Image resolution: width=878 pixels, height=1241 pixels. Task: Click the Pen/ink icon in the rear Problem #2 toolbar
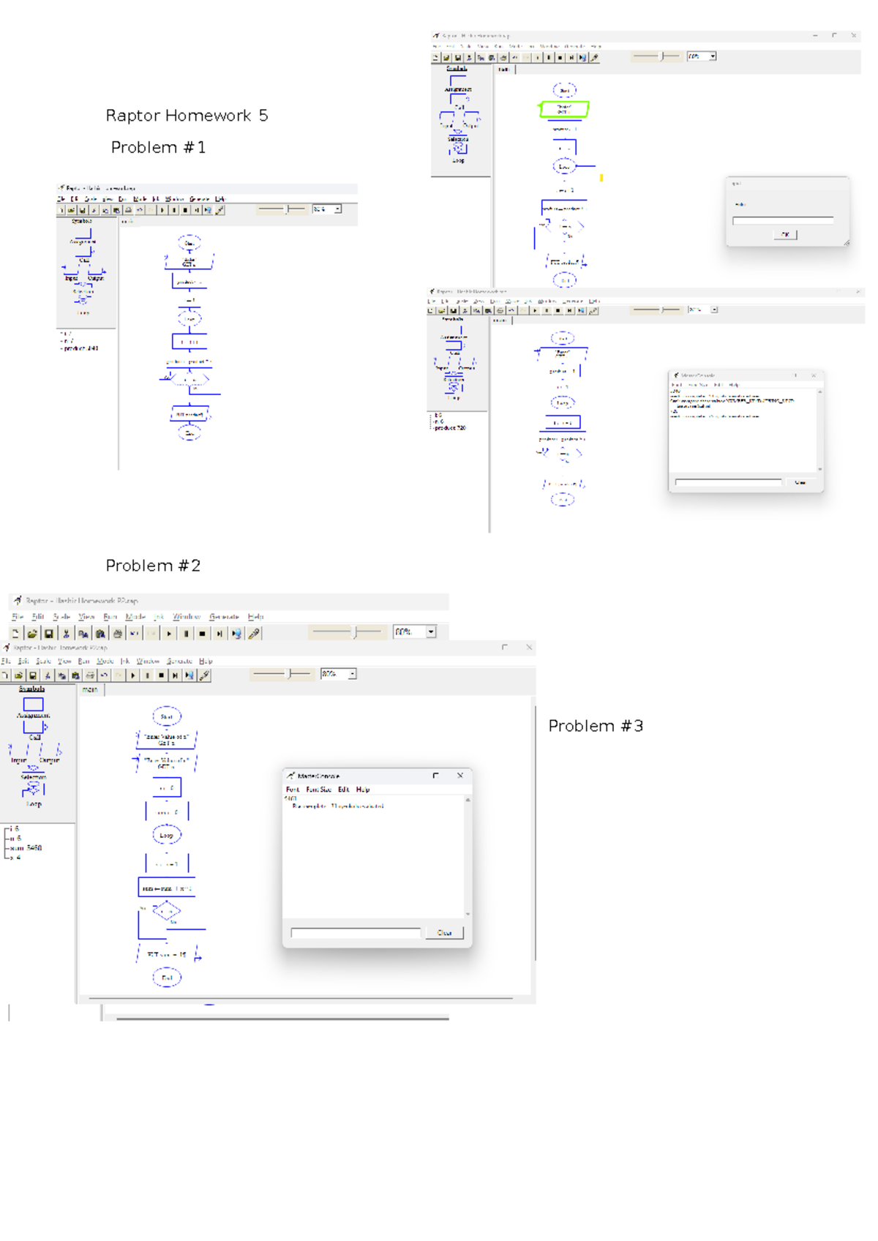point(254,634)
